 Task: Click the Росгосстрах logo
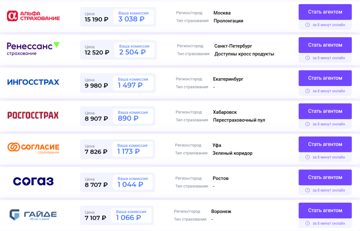pos(33,115)
